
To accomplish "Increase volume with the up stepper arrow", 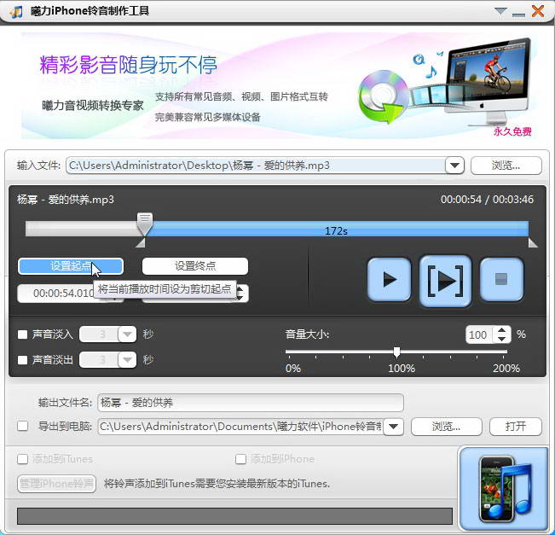I will [501, 330].
